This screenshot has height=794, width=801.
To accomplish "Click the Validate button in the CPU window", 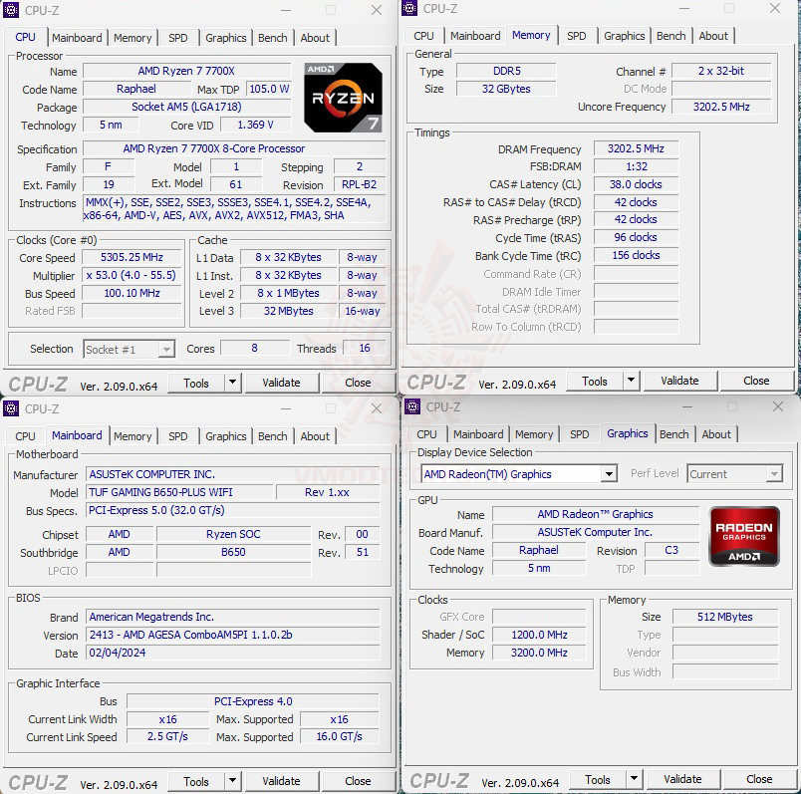I will (282, 383).
